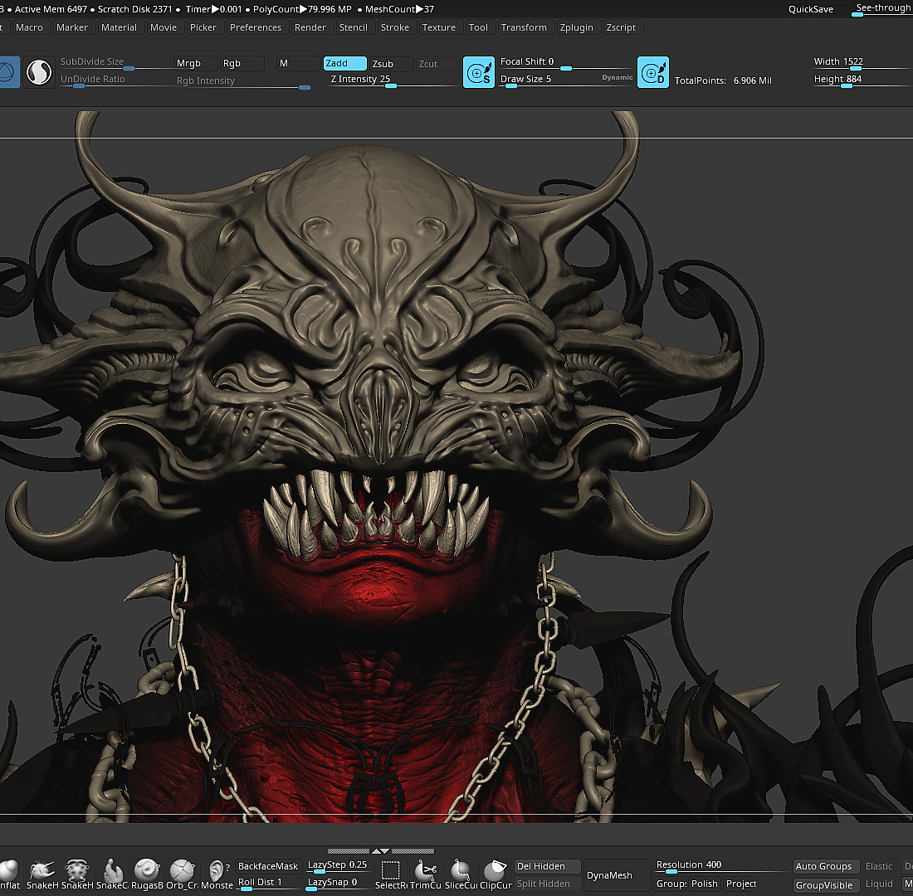Image resolution: width=913 pixels, height=896 pixels.
Task: Toggle Rgb painting mode
Action: coord(242,63)
